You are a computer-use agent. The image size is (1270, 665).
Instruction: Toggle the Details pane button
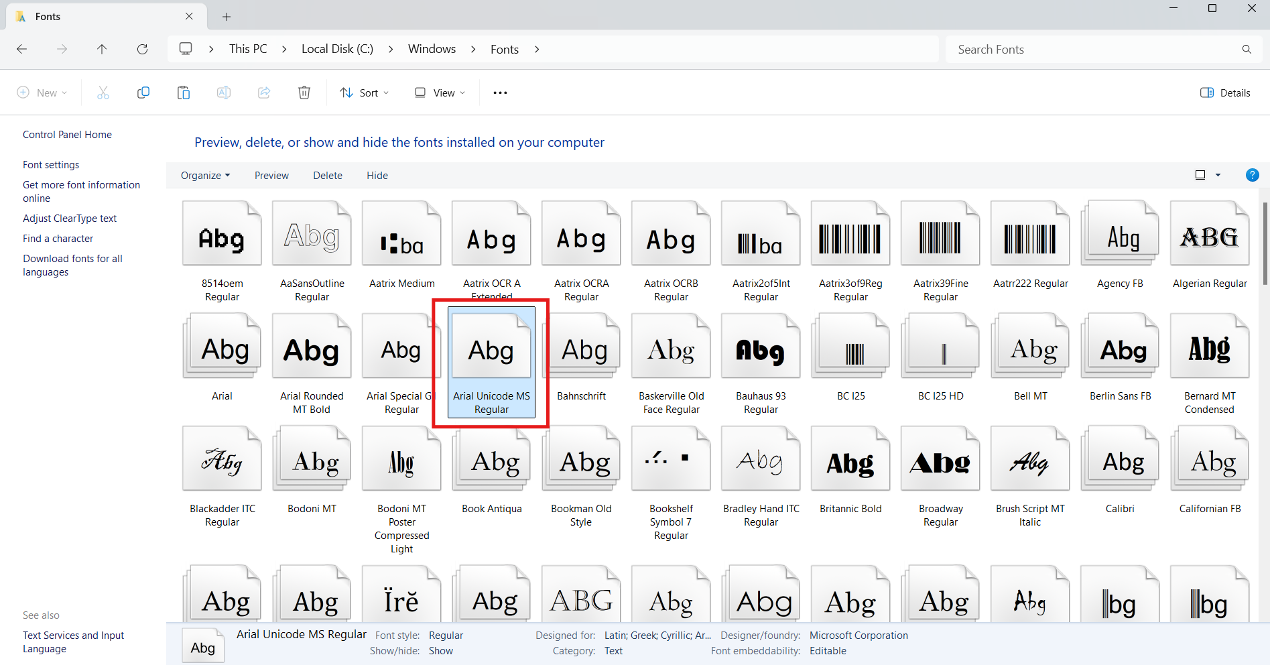tap(1225, 93)
